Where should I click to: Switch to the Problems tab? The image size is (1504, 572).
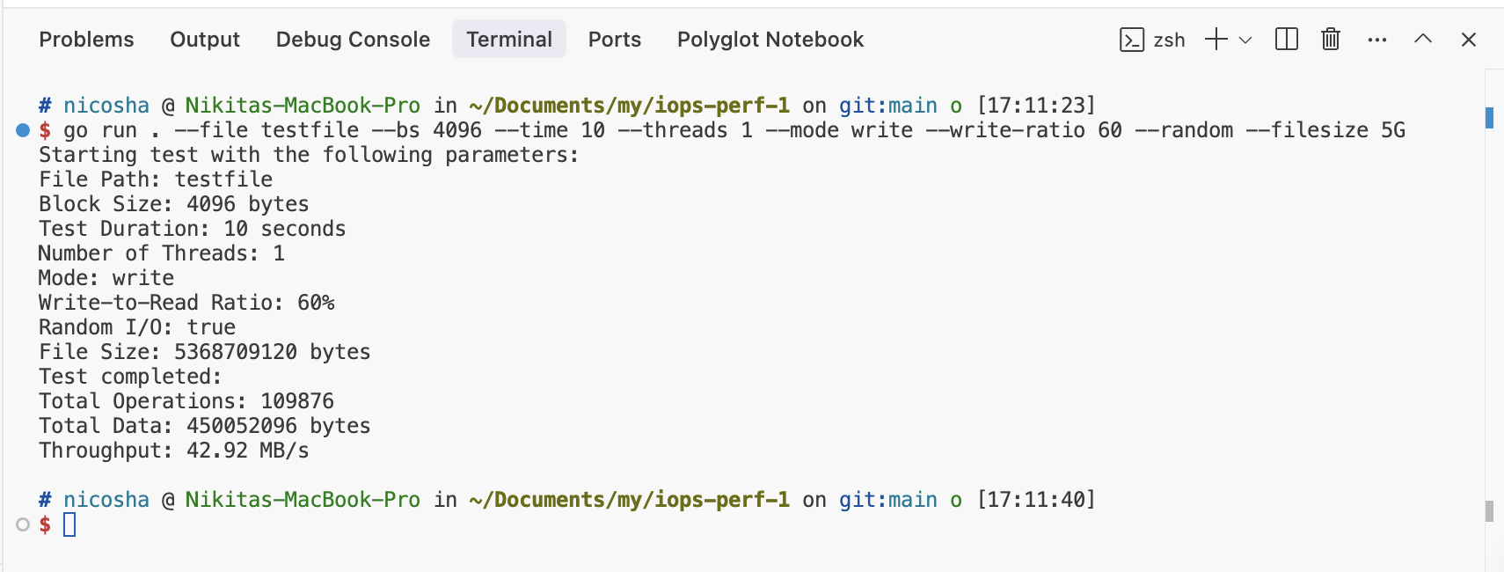point(86,40)
